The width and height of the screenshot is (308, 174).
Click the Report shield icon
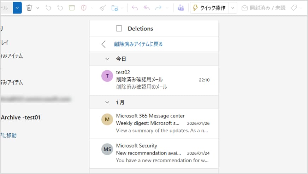click(84, 8)
